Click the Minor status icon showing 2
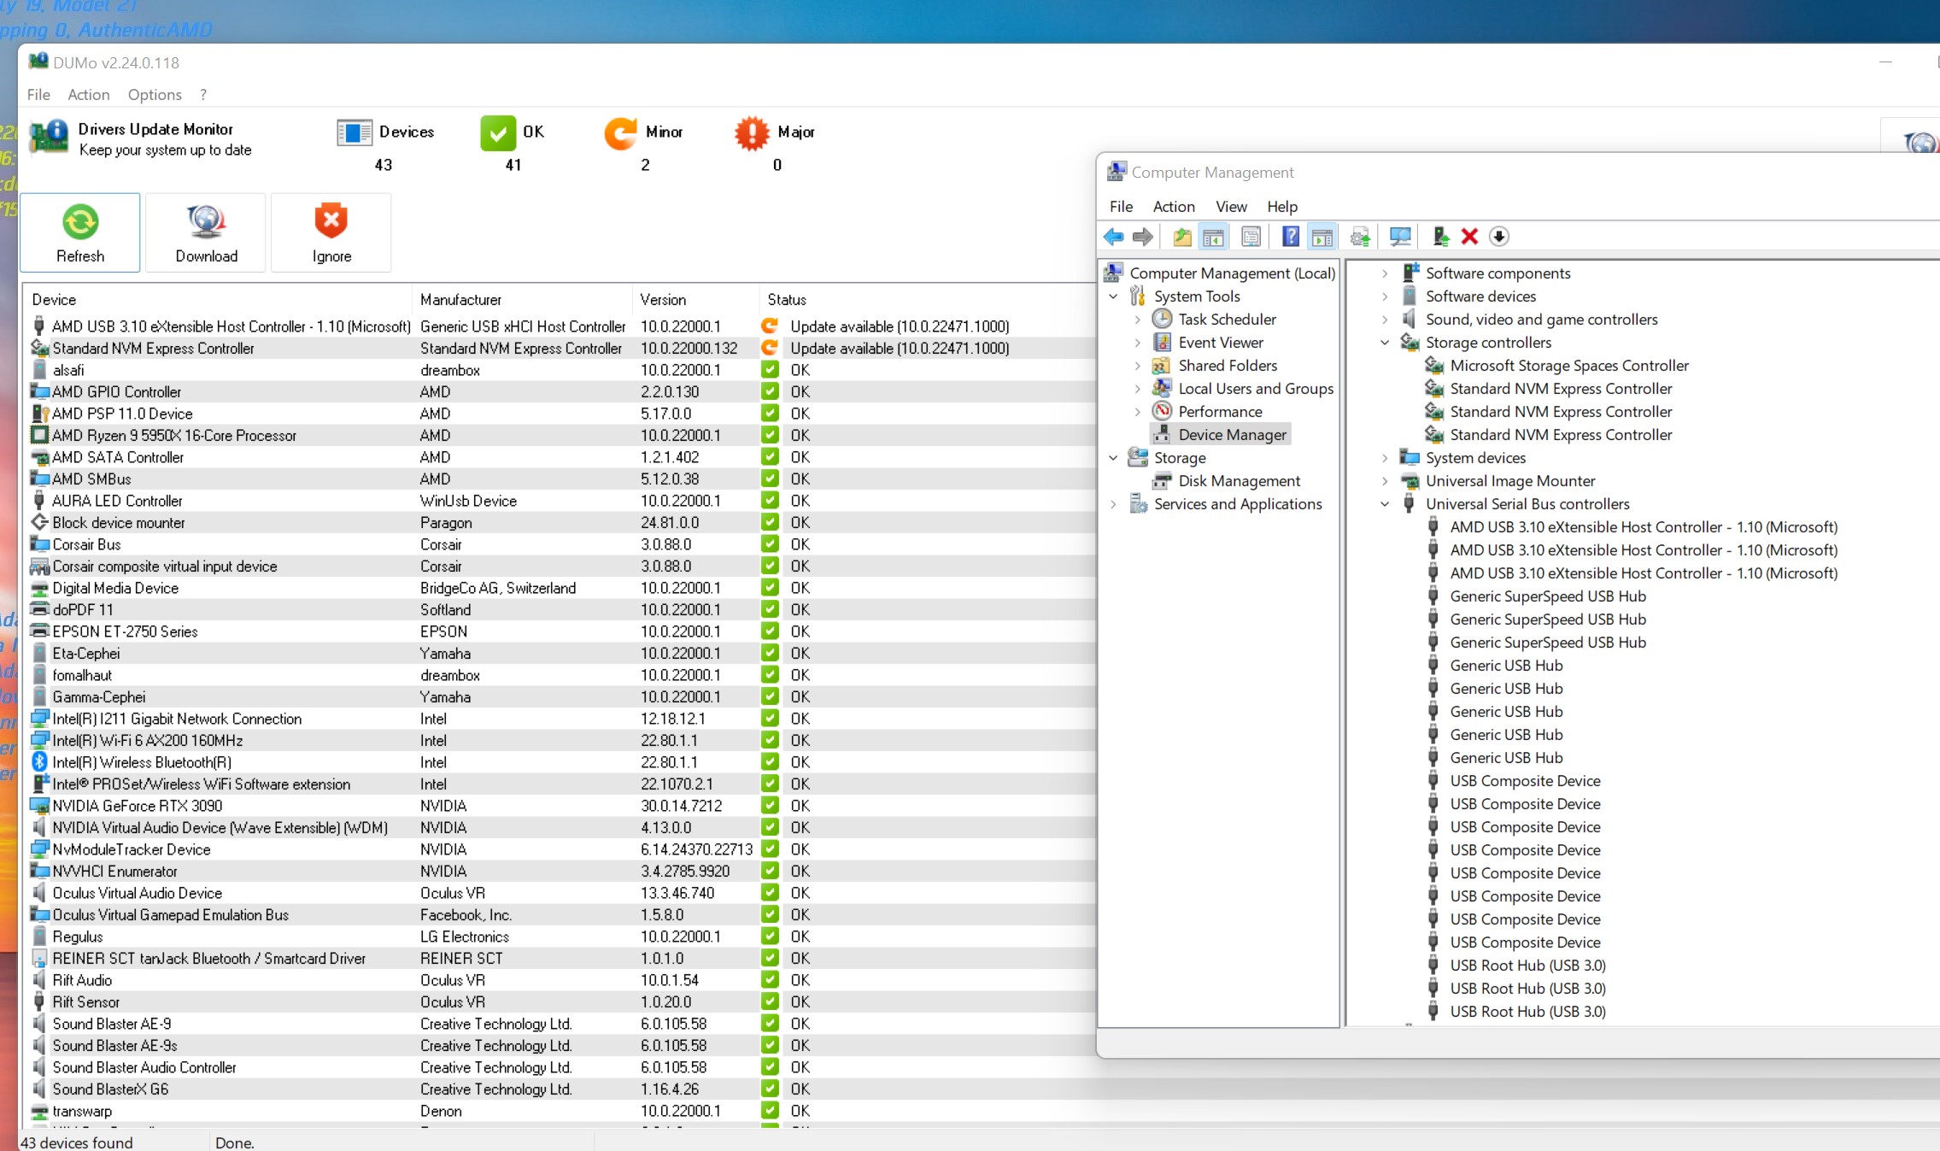1940x1151 pixels. point(622,133)
